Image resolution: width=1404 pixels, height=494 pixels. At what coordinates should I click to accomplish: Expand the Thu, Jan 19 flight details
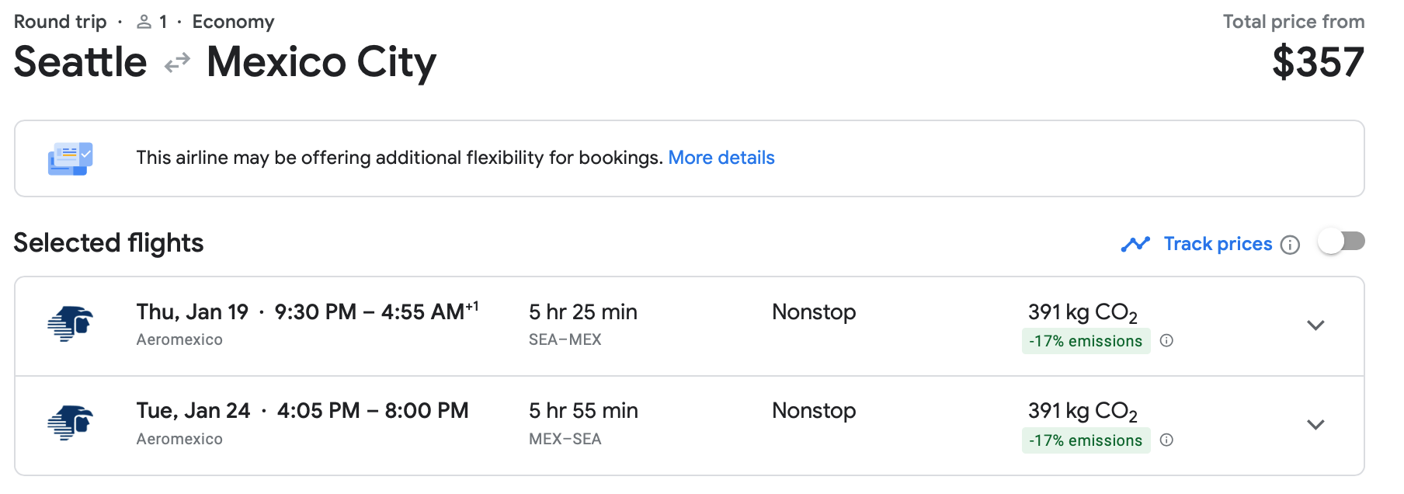[1315, 325]
